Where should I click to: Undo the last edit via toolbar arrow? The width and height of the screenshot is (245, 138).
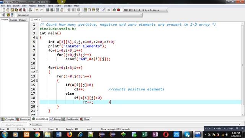[x=37, y=10]
